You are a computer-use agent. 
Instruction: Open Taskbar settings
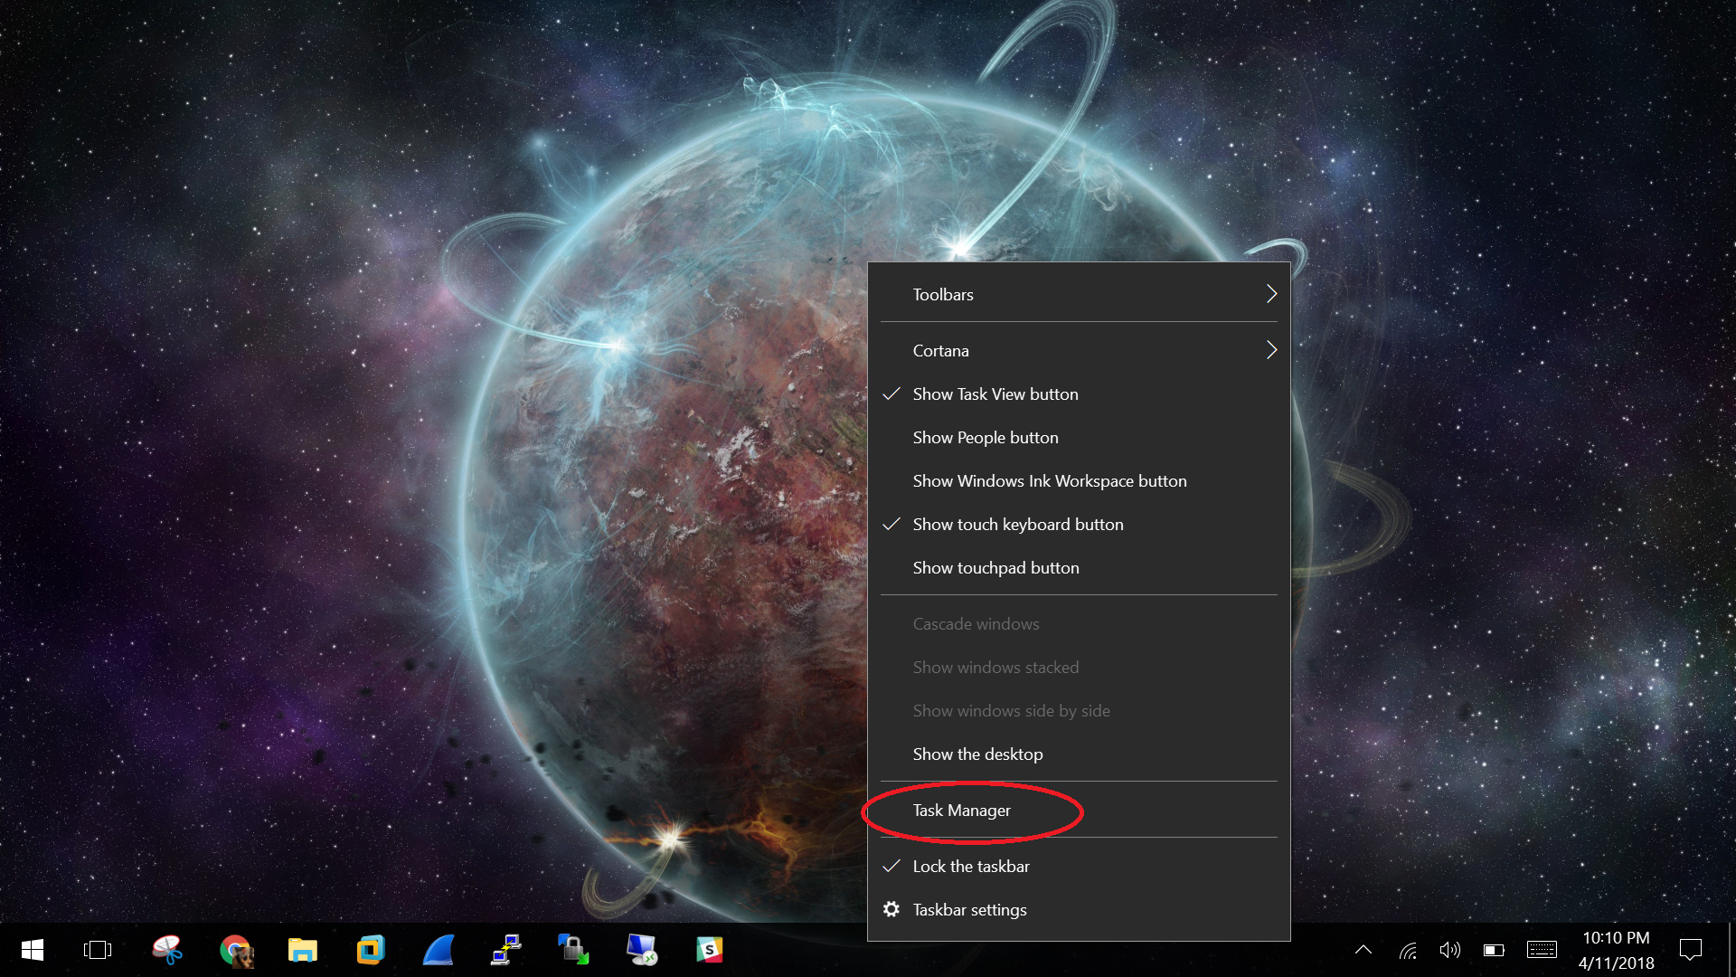coord(969,910)
